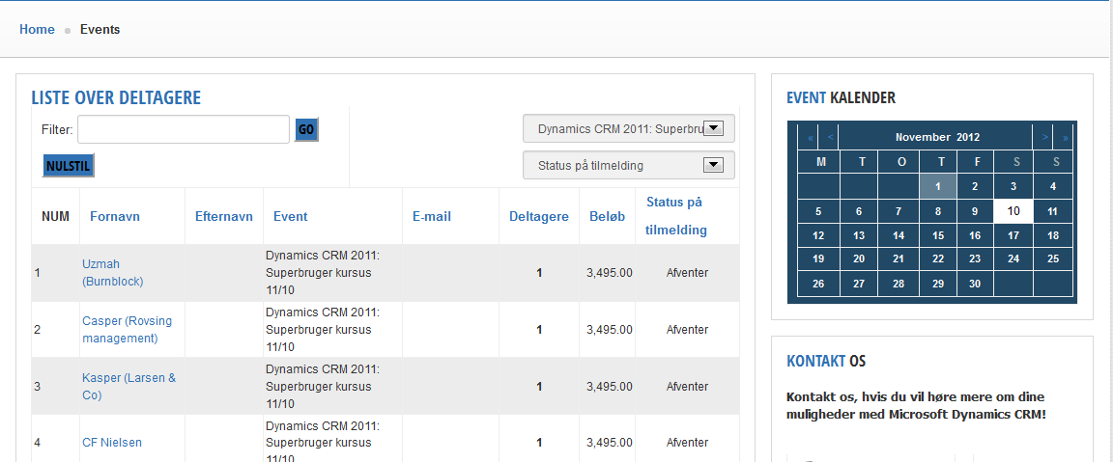Screen dimensions: 1113x462
Task: Expand the Status på tilmelding dropdown
Action: pyautogui.click(x=629, y=165)
